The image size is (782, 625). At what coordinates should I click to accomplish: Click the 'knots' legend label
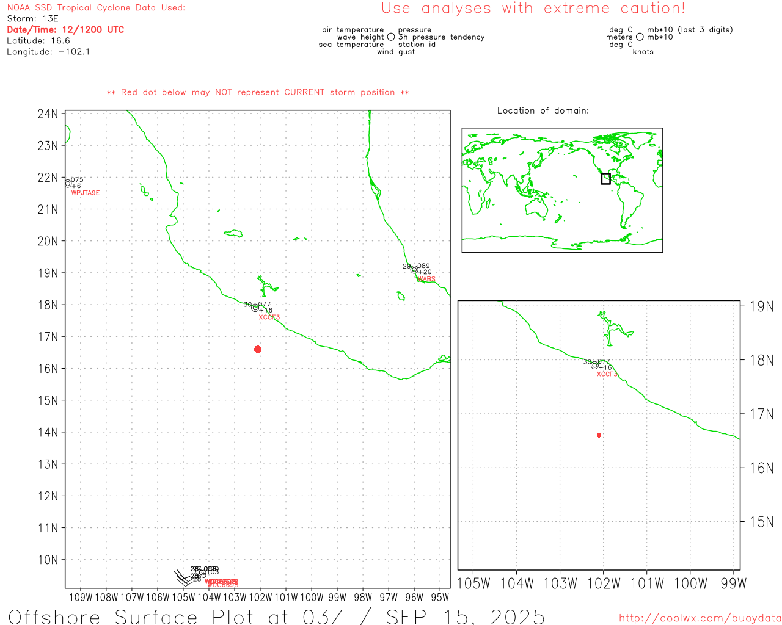point(643,52)
